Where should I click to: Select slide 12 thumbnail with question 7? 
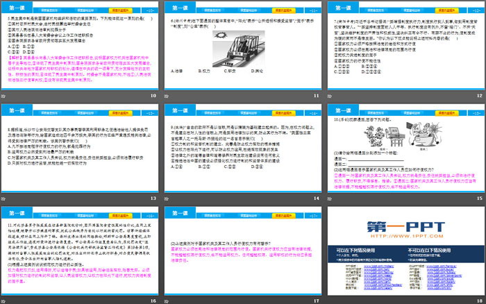pos(406,46)
